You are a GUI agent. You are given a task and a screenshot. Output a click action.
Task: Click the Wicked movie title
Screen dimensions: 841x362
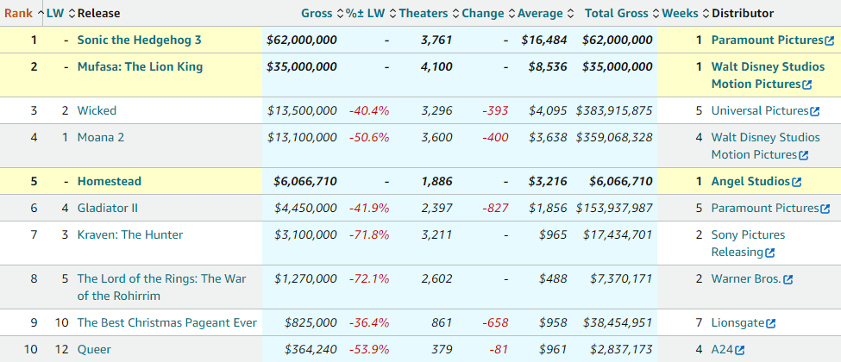click(97, 110)
